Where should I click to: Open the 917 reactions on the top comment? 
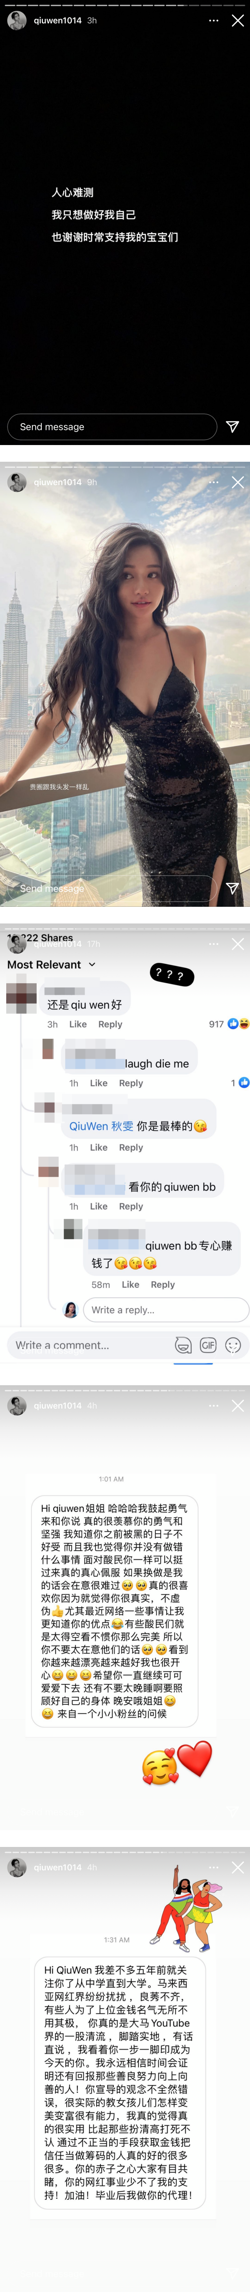pyautogui.click(x=229, y=1024)
